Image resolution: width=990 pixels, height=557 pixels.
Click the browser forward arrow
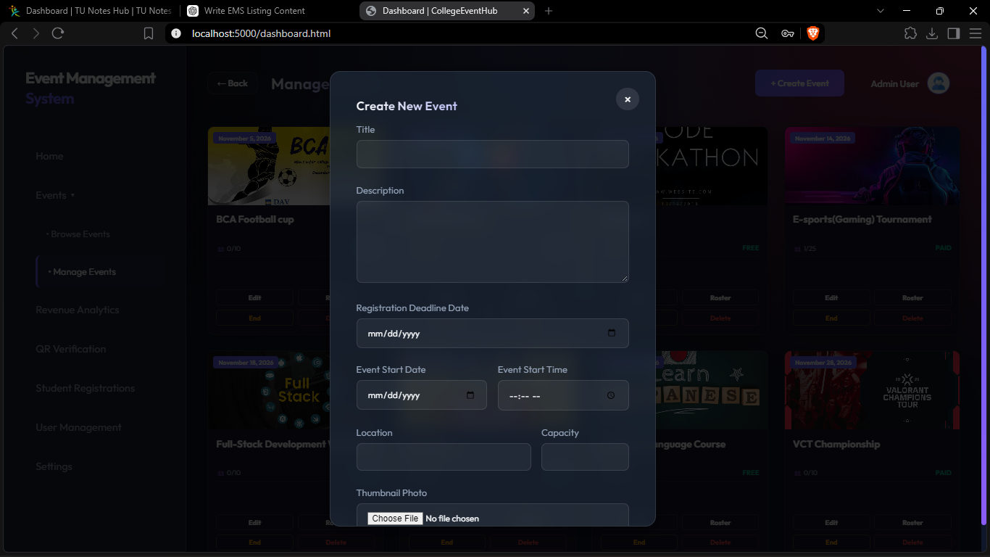click(36, 33)
